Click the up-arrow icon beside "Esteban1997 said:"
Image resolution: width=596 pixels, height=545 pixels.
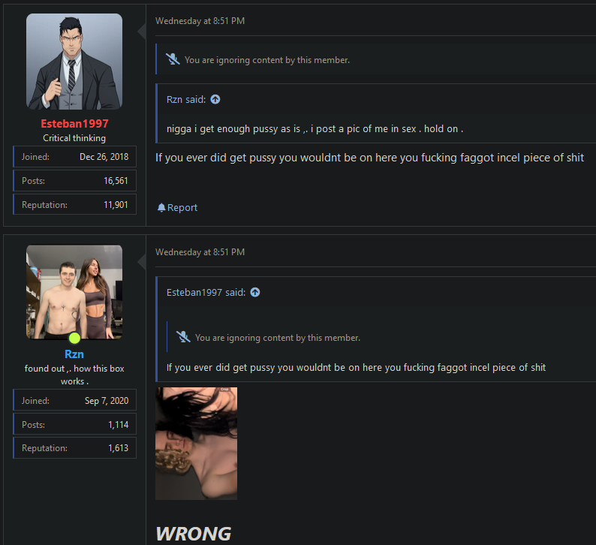pyautogui.click(x=255, y=292)
